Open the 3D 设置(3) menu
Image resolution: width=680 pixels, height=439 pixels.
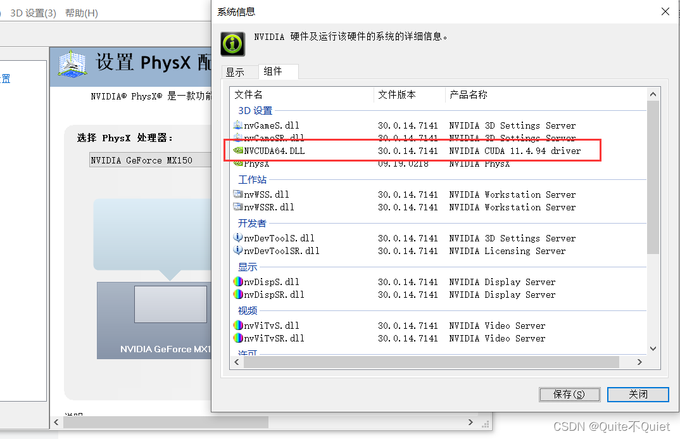click(x=34, y=13)
